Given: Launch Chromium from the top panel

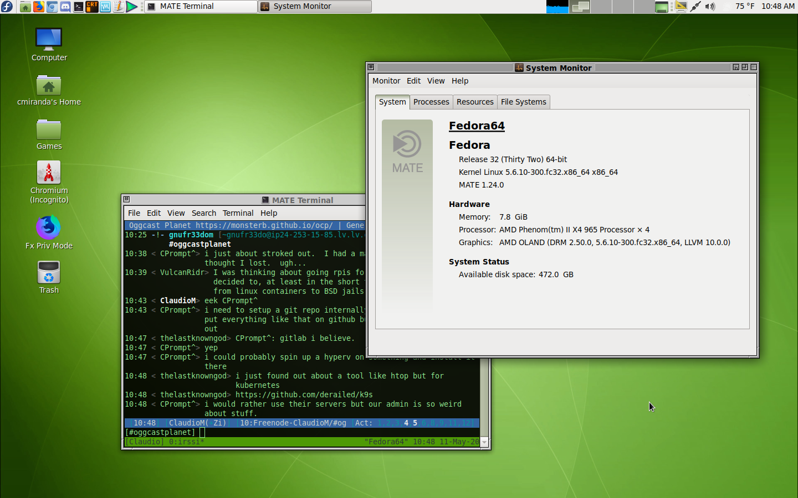Looking at the screenshot, I should click(x=52, y=7).
